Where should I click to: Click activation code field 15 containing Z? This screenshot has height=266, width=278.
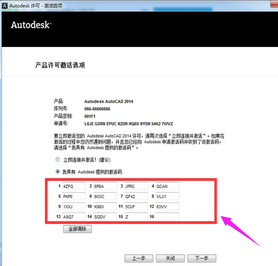pos(136,216)
